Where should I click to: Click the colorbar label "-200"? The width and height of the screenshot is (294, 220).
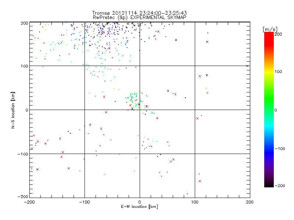[280, 186]
